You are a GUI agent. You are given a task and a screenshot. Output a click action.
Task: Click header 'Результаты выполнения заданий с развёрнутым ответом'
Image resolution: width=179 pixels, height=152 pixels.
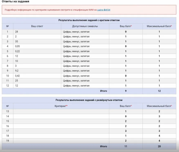(89, 100)
